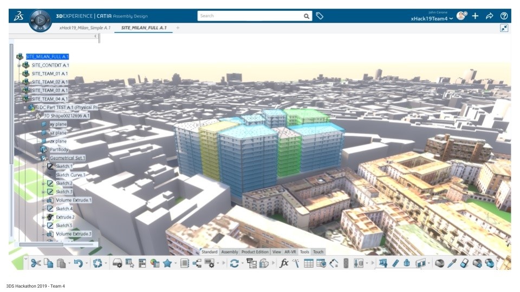Click the 3DS compass logo
Image resolution: width=520 pixels, height=292 pixels.
(x=18, y=16)
